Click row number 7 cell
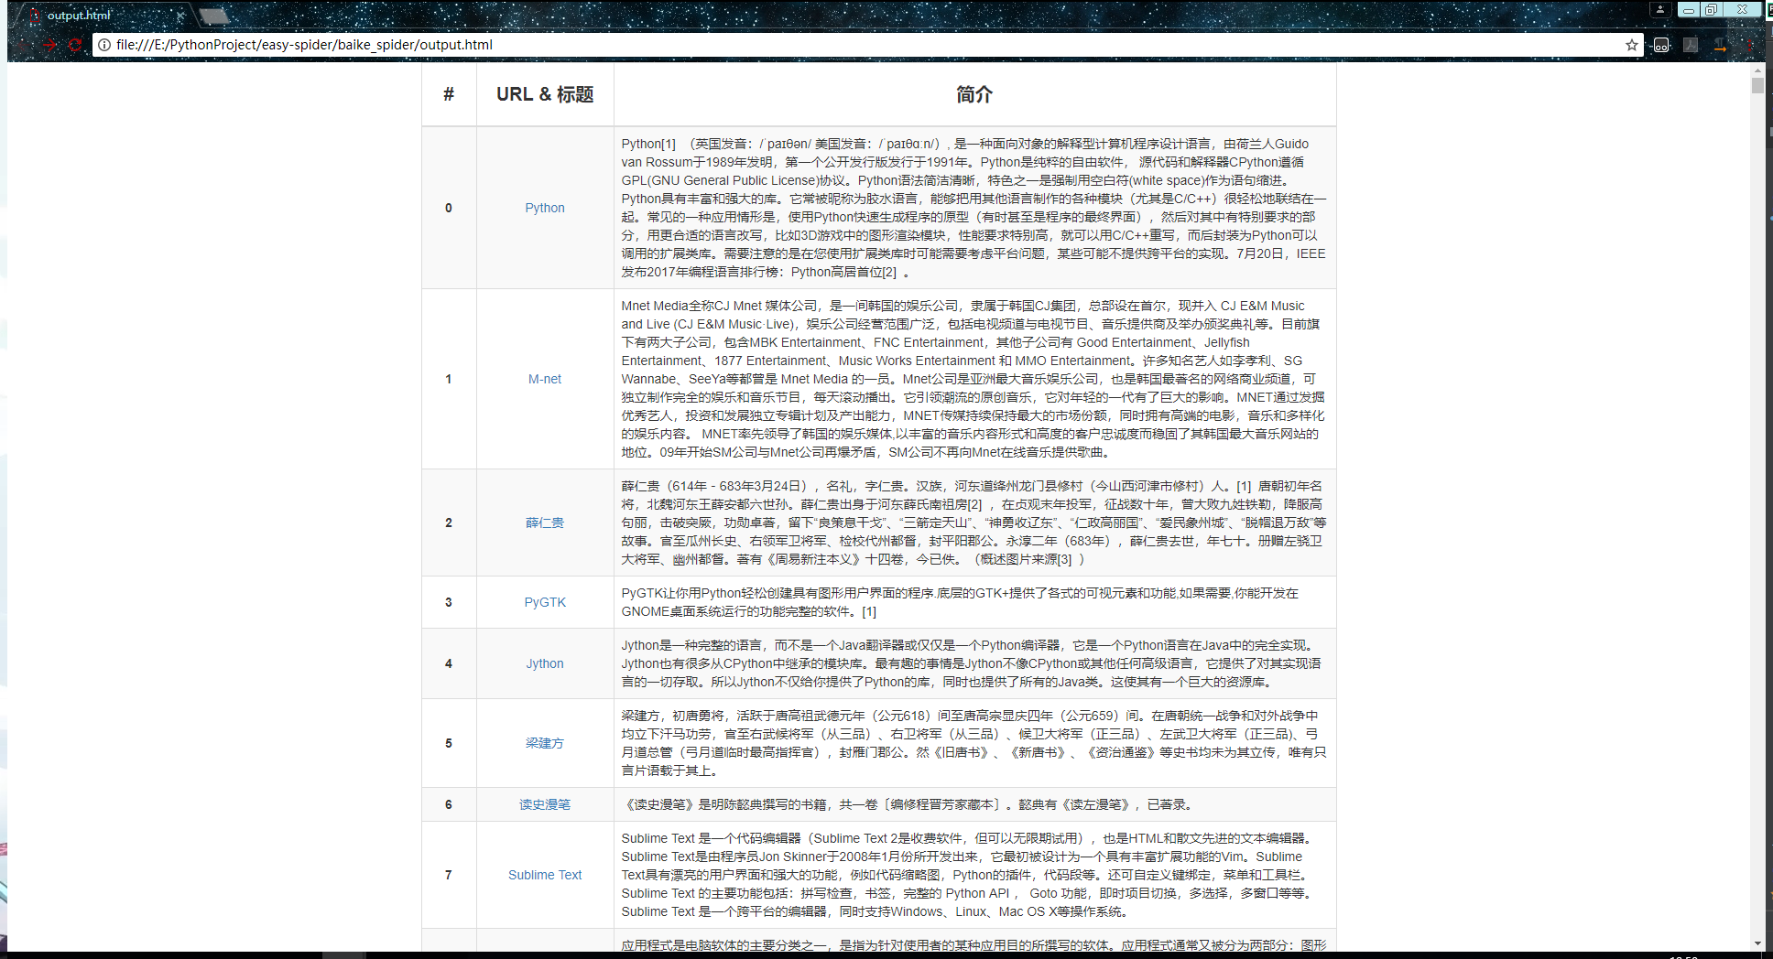Viewport: 1773px width, 959px height. [x=449, y=875]
